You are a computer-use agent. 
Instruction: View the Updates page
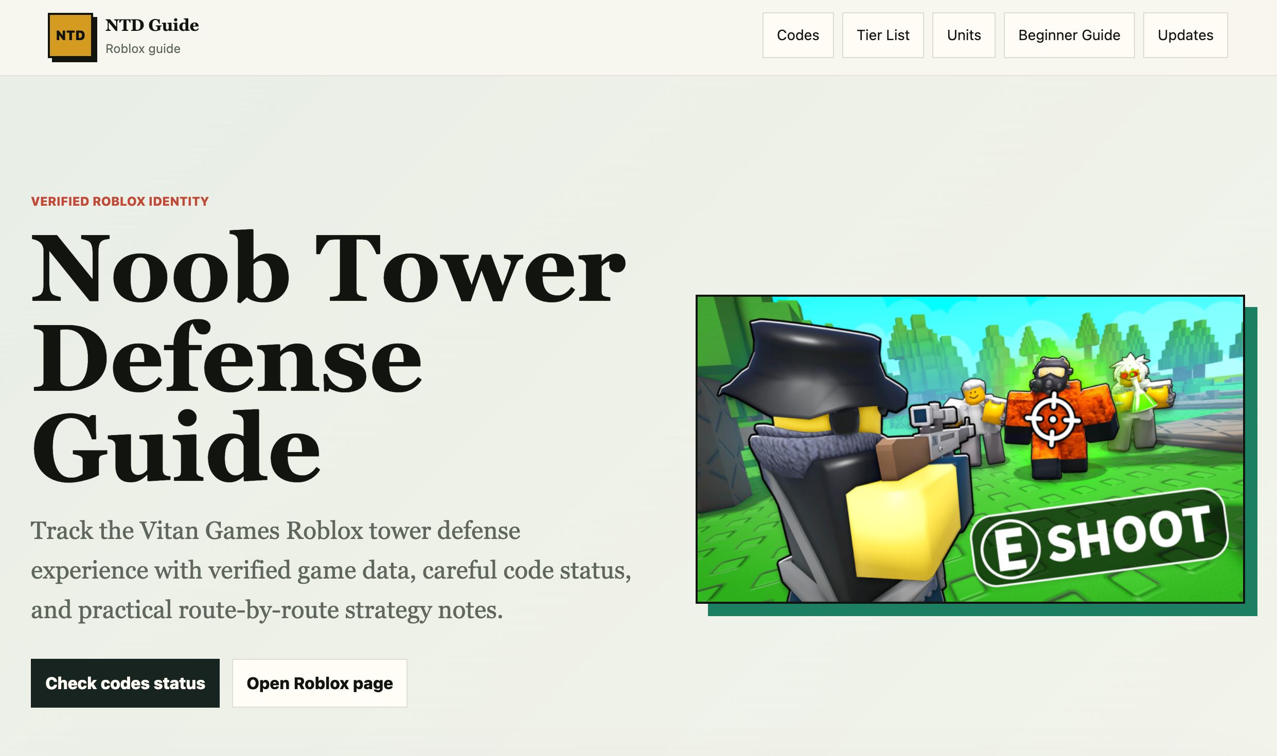click(x=1185, y=35)
